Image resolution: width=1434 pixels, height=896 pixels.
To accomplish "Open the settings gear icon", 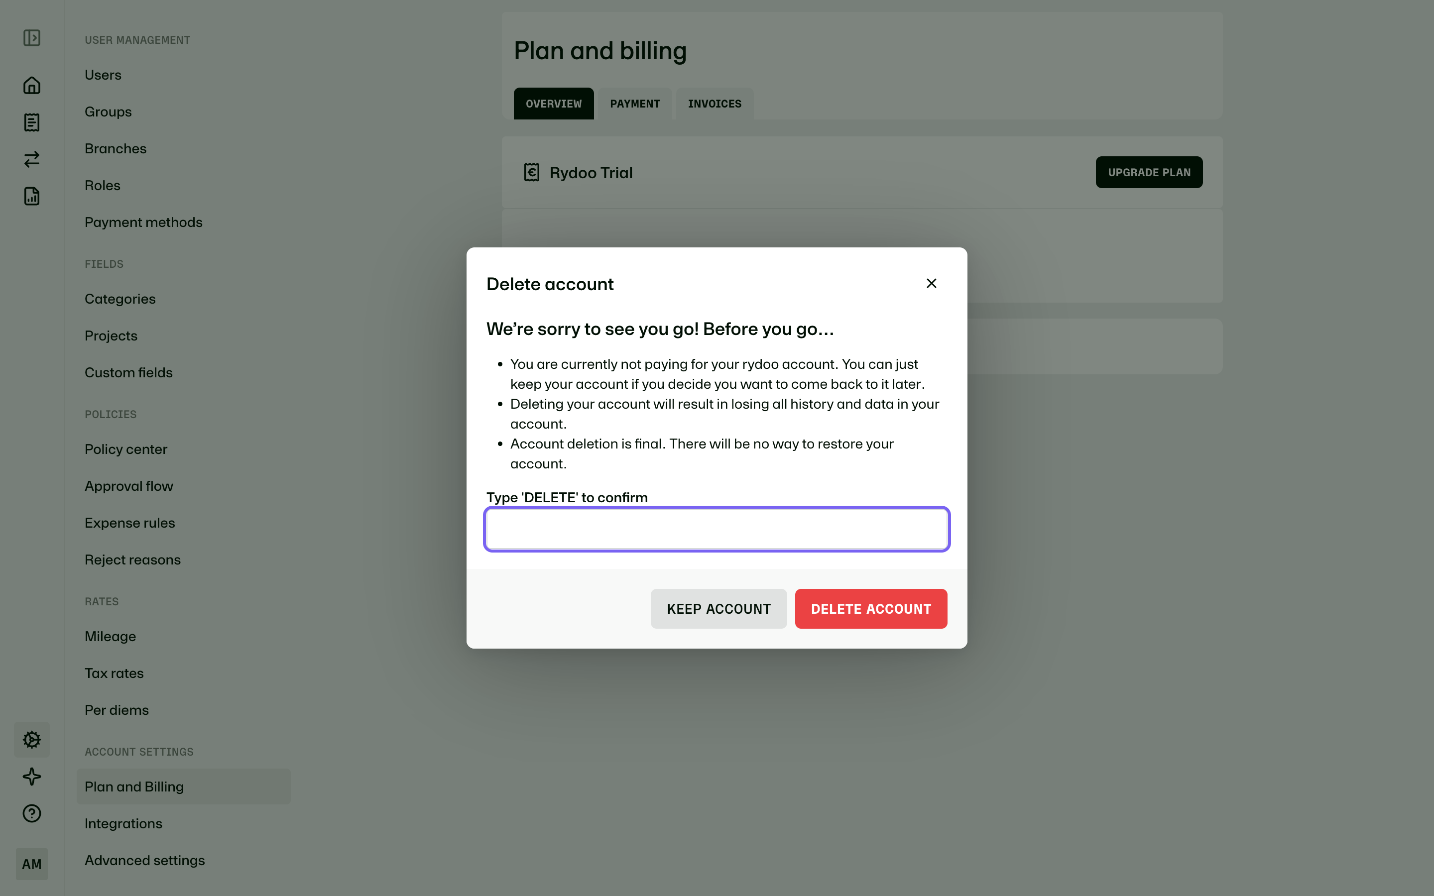I will click(x=32, y=740).
